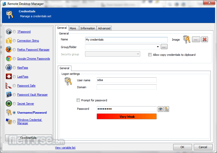Screen dimensions: 217x153
Task: Open the password generator key icon
Action: tap(166, 109)
